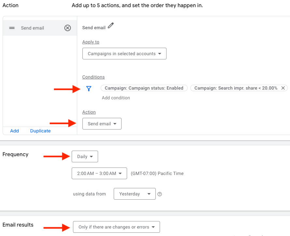Open the Email results dropdown
The image size is (290, 236).
point(117,227)
